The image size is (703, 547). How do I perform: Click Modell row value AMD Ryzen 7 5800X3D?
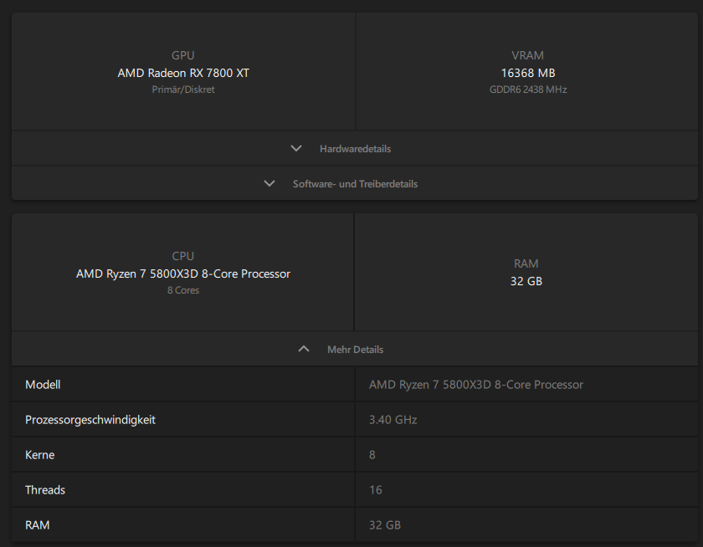(x=475, y=385)
